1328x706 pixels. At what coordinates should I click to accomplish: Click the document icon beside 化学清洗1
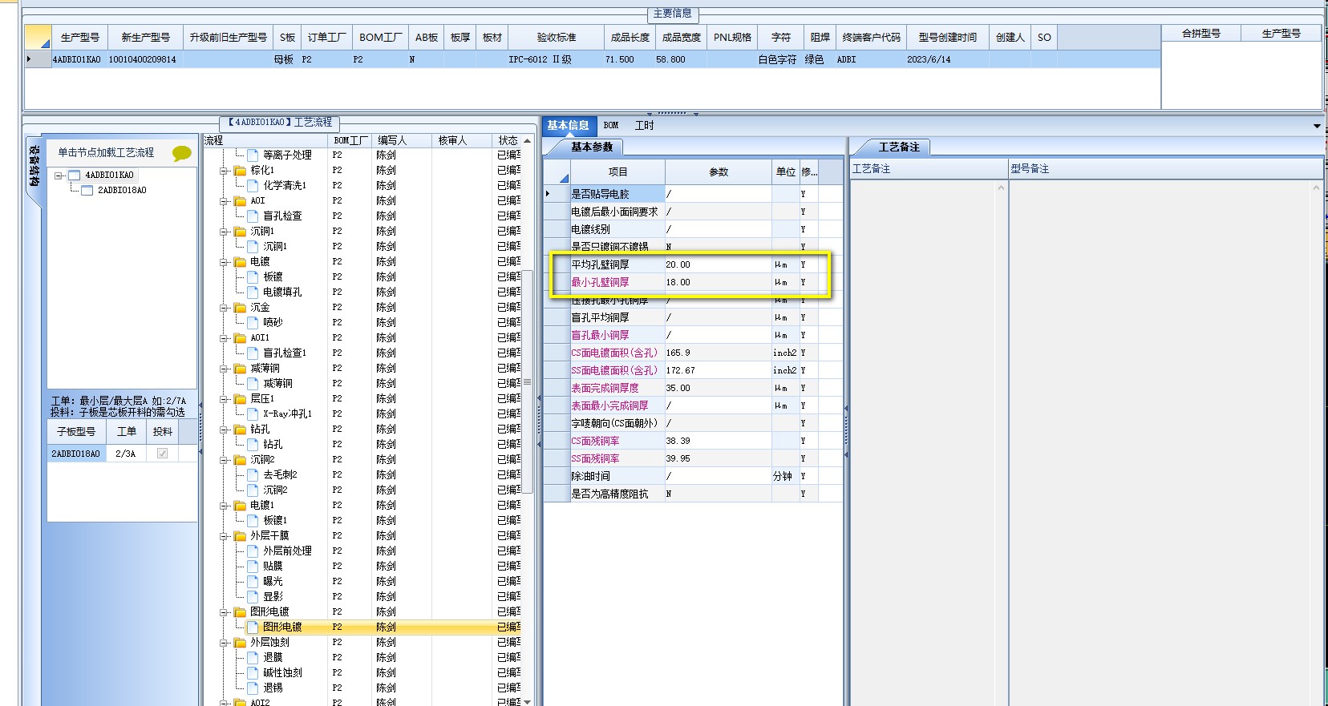253,186
